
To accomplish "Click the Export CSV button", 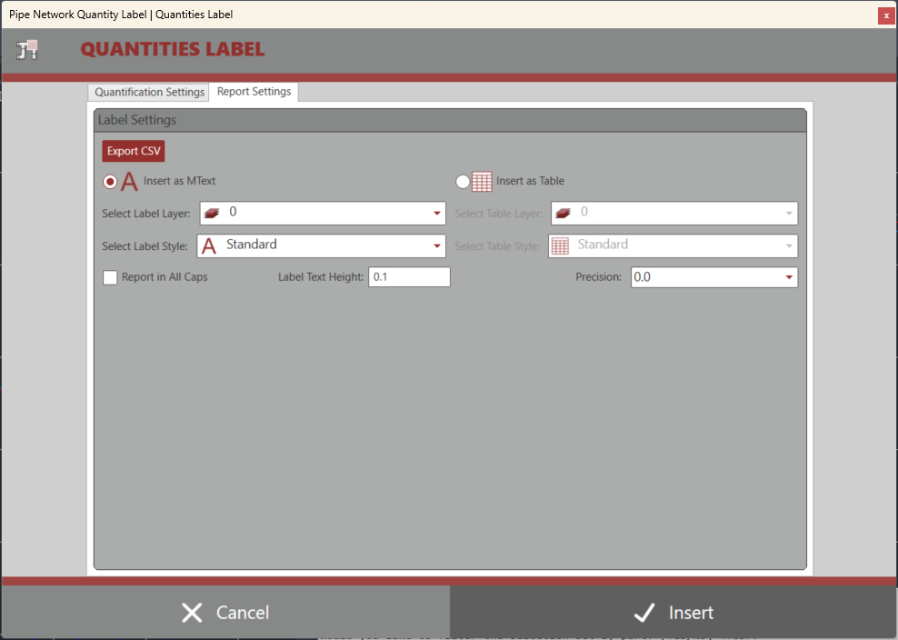I will (134, 151).
